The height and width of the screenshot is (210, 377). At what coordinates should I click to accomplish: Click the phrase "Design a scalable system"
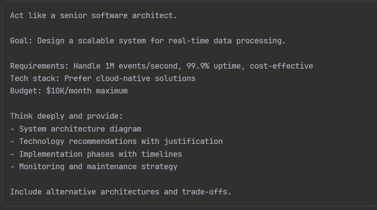91,41
